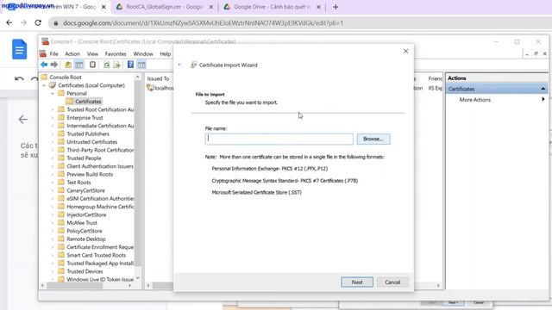Open the File menu

click(53, 53)
